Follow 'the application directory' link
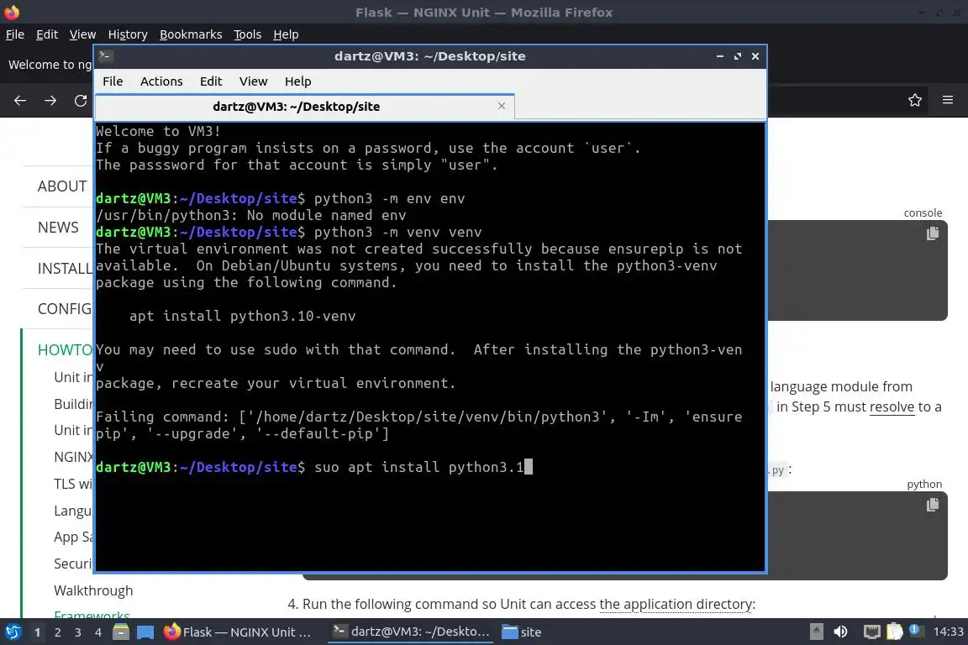Image resolution: width=968 pixels, height=645 pixels. tap(676, 604)
